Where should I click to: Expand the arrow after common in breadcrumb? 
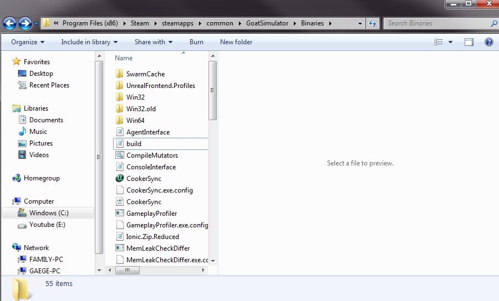[240, 23]
